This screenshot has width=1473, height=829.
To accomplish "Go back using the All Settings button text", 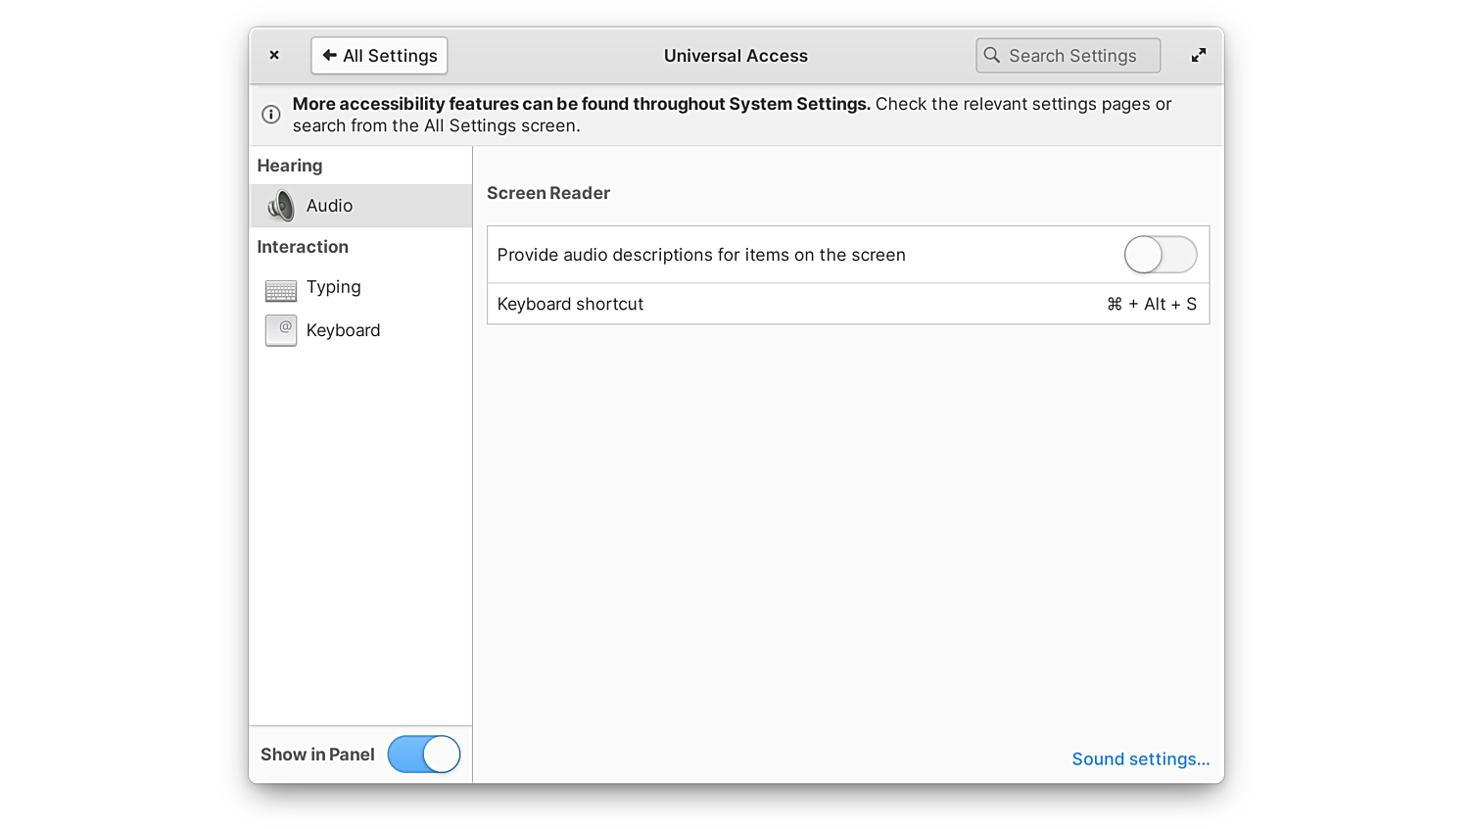I will [390, 56].
